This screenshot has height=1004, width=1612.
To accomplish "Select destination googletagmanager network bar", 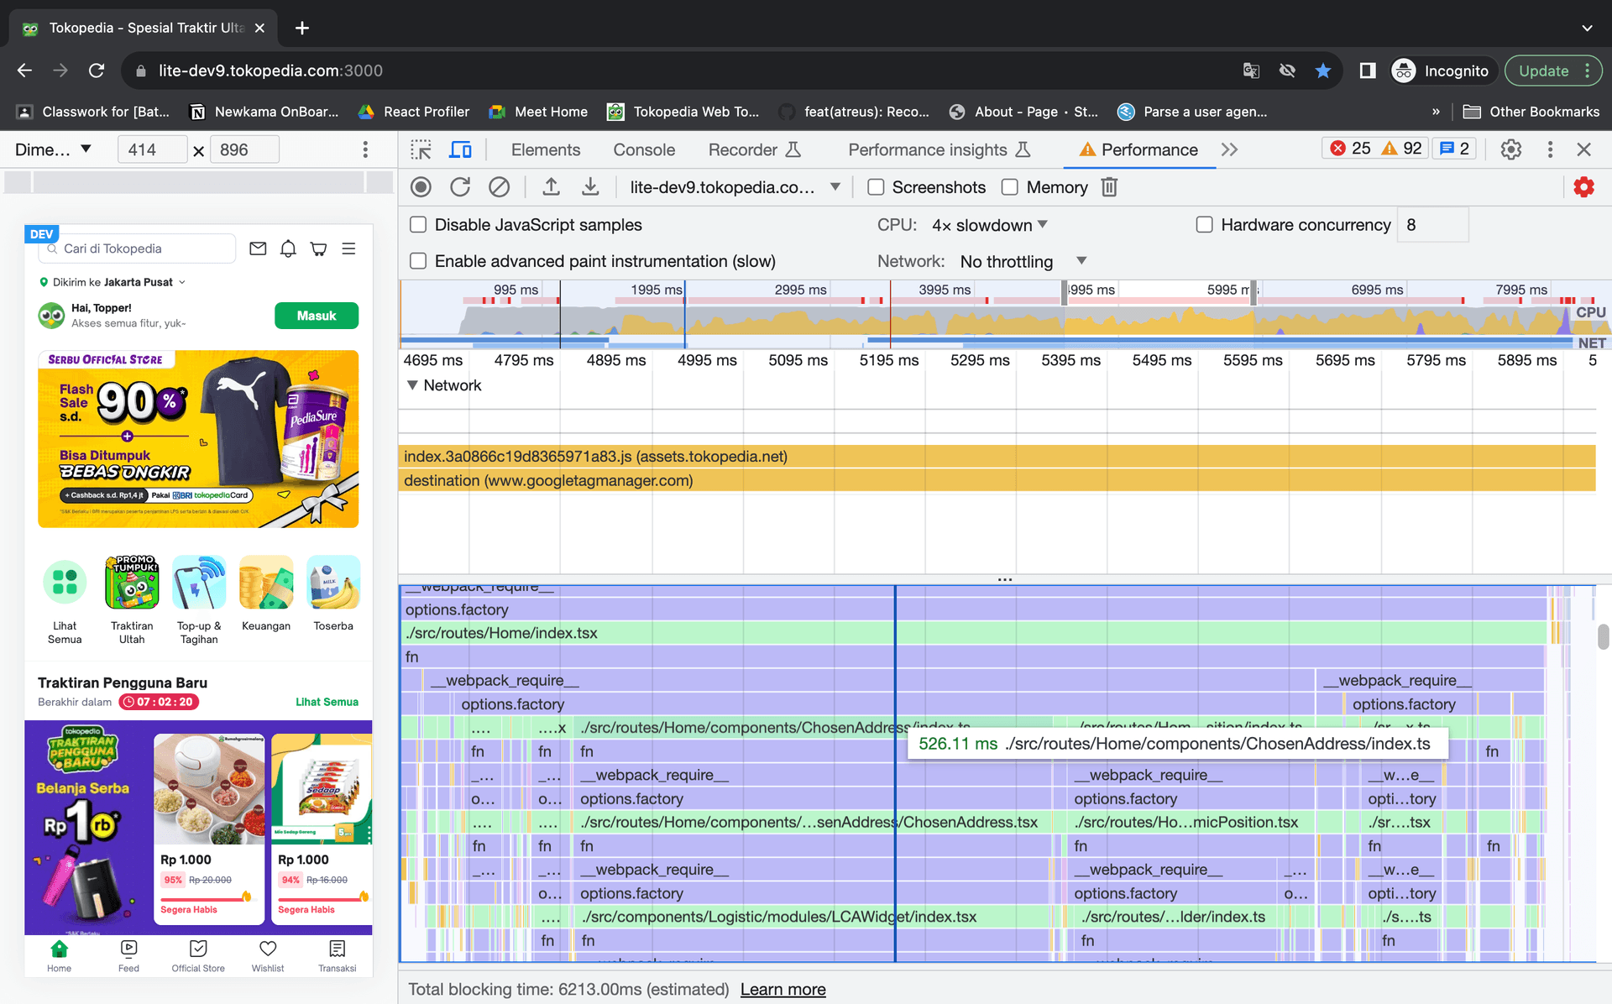I will coord(997,481).
